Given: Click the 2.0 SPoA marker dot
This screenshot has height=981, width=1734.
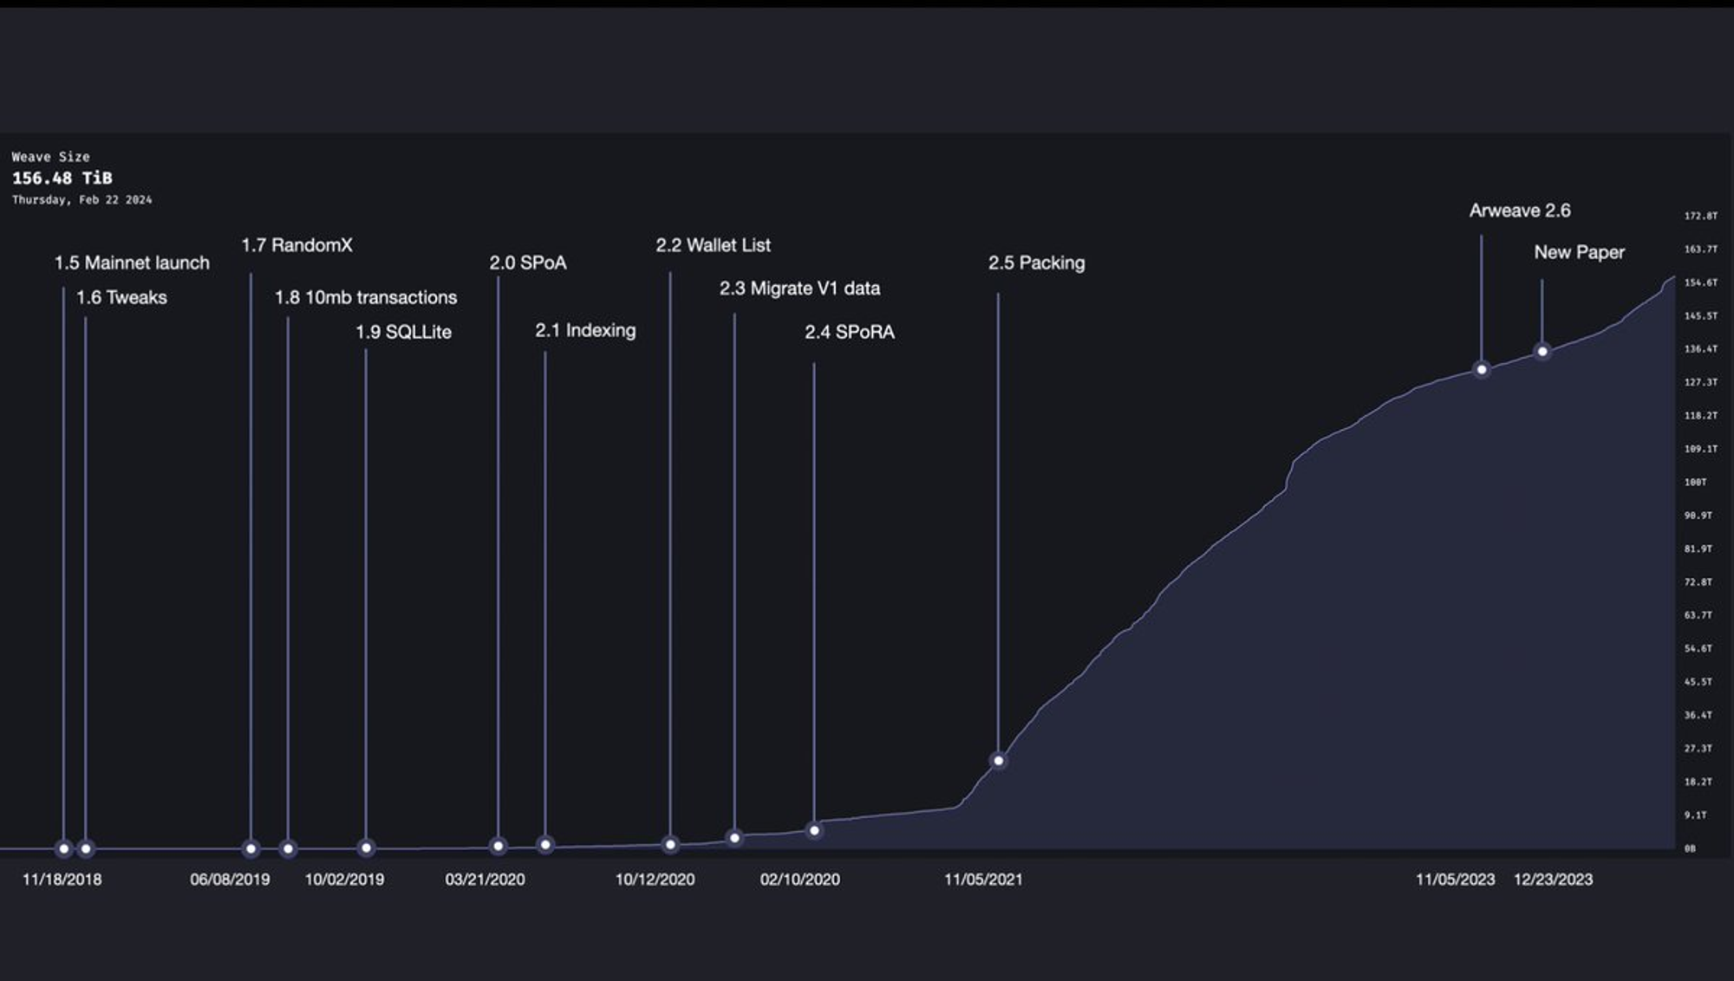Looking at the screenshot, I should point(498,846).
